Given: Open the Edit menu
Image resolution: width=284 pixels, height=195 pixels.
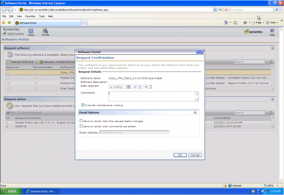Looking at the screenshot, I should pyautogui.click(x=11, y=16).
